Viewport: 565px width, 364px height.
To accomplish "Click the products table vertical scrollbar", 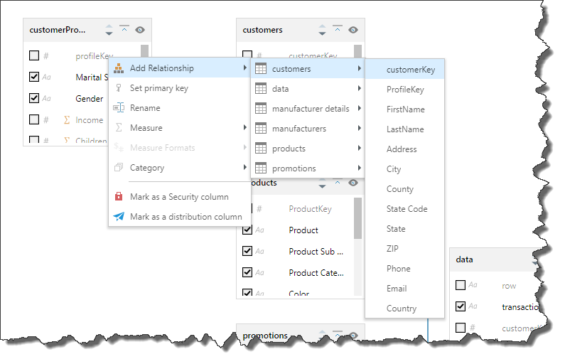I will tap(357, 219).
